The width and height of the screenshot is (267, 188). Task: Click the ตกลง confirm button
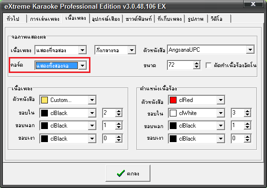click(128, 173)
